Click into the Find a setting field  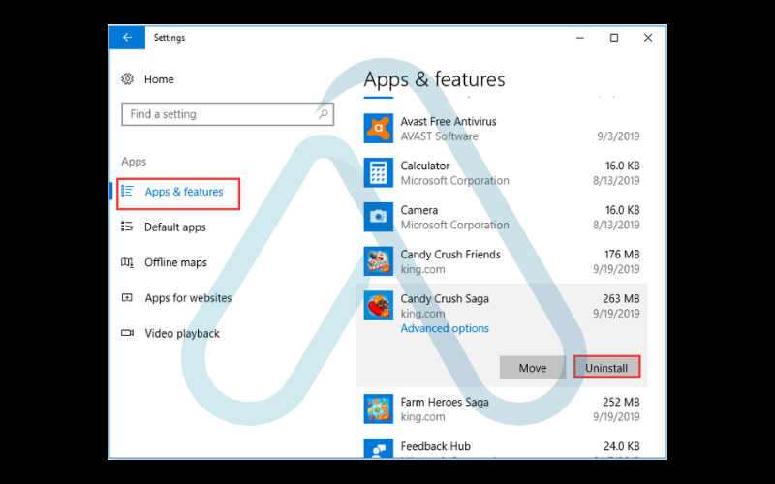click(x=218, y=114)
